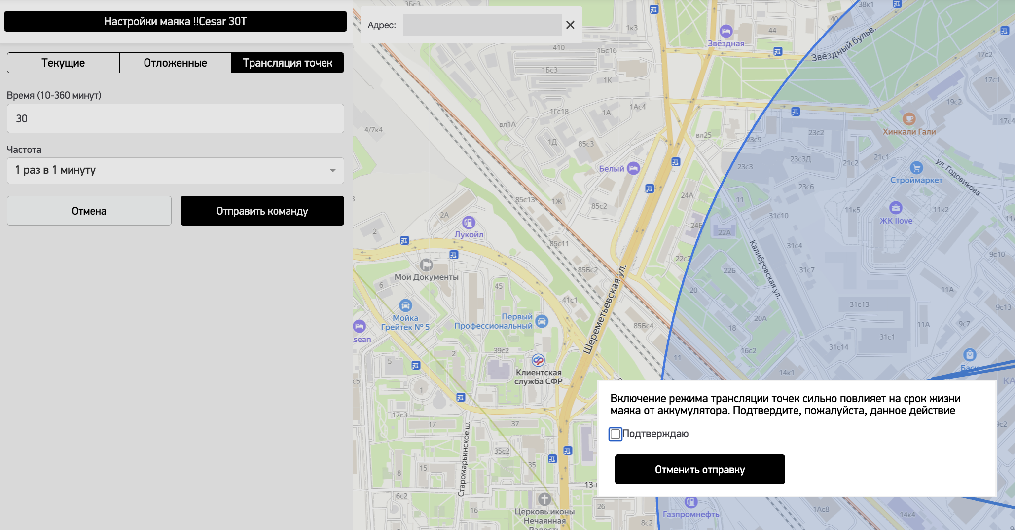Viewport: 1015px width, 530px height.
Task: Click the ЖК Ilove map icon
Action: click(x=896, y=208)
